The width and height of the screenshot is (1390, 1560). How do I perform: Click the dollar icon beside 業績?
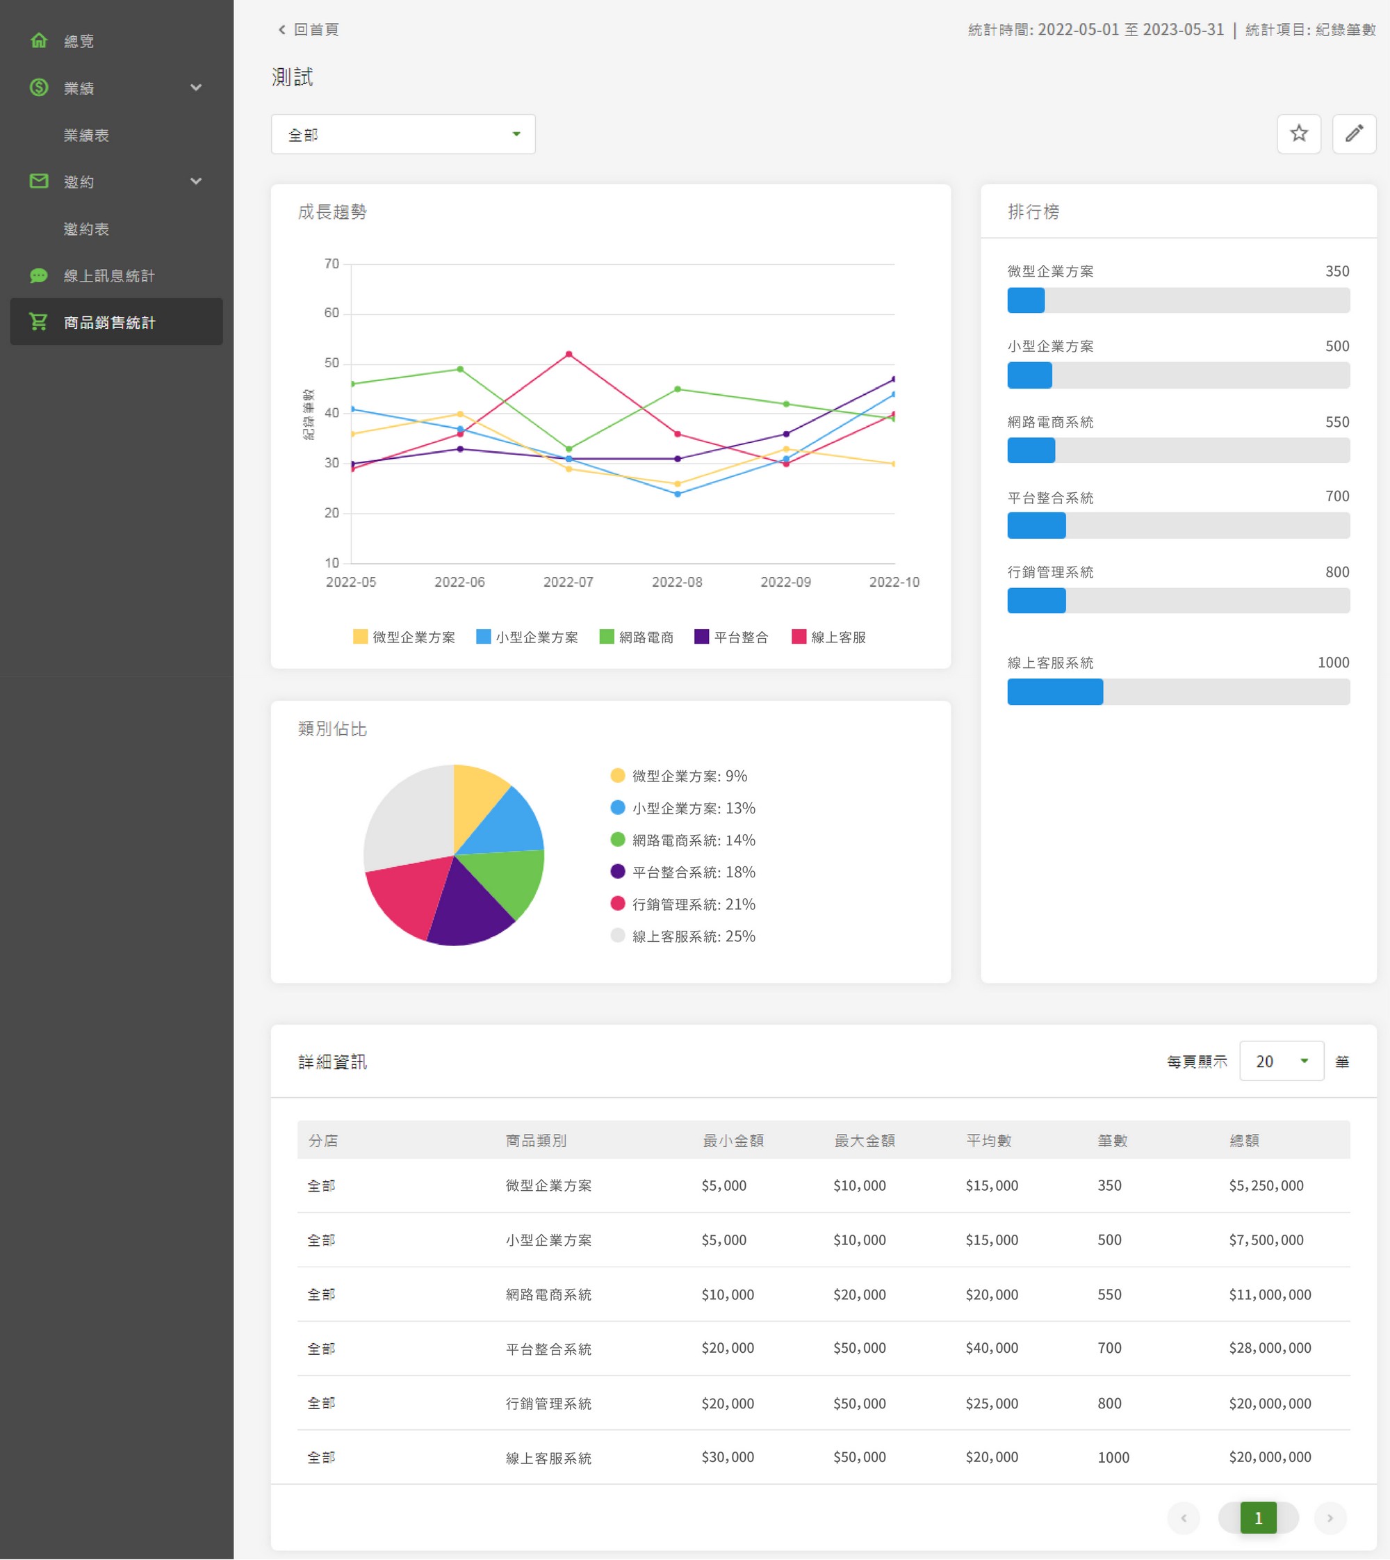pos(39,87)
